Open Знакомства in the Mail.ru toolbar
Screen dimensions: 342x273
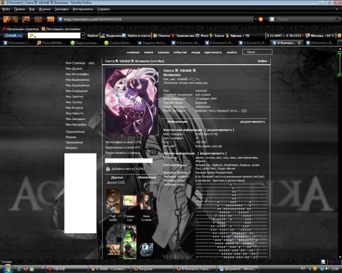tap(183, 35)
